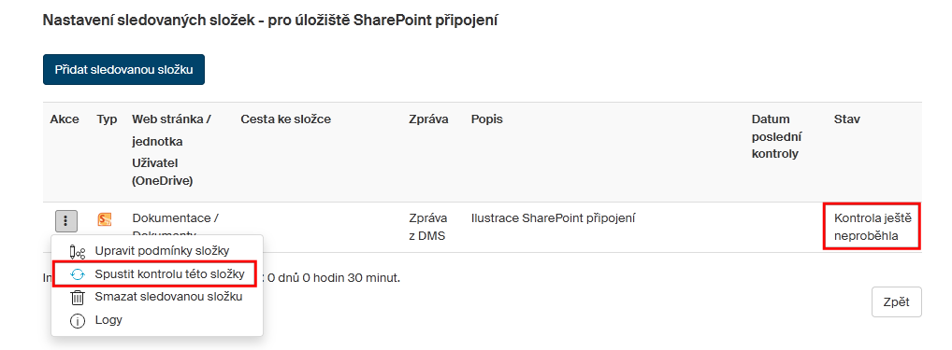Click the Stav column header
952x350 pixels.
click(x=847, y=119)
